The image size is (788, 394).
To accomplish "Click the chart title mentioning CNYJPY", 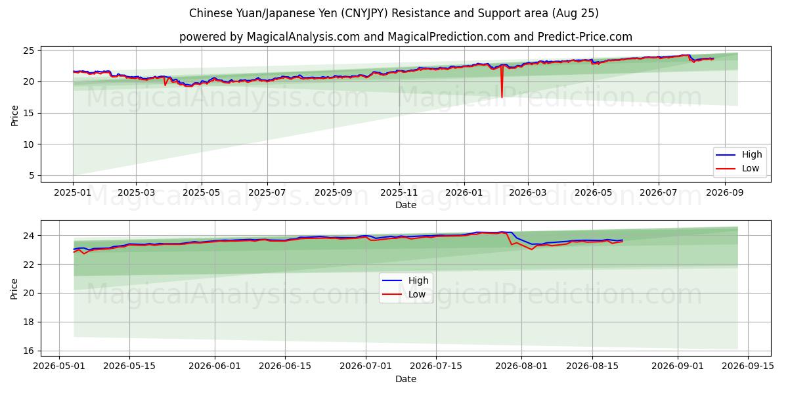I will [x=393, y=13].
